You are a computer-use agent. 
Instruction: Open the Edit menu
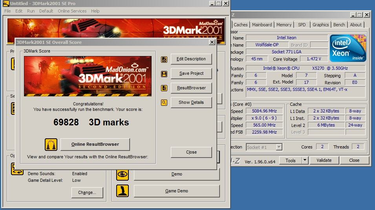(x=19, y=11)
